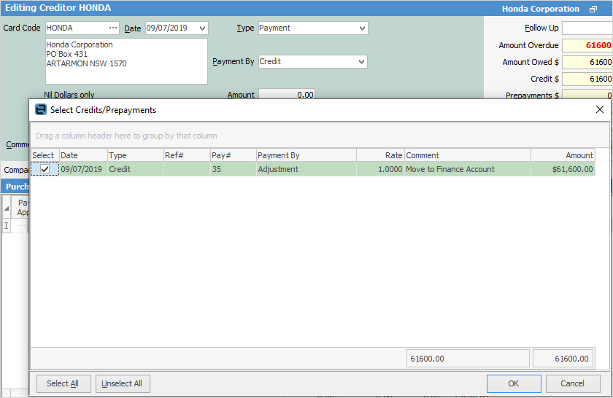Sort by the Pay# column header
The height and width of the screenshot is (398, 613).
click(233, 155)
